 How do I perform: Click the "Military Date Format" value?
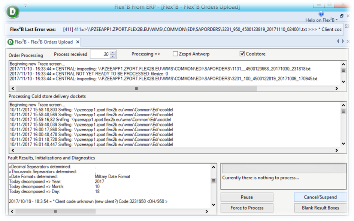pyautogui.click(x=112, y=177)
